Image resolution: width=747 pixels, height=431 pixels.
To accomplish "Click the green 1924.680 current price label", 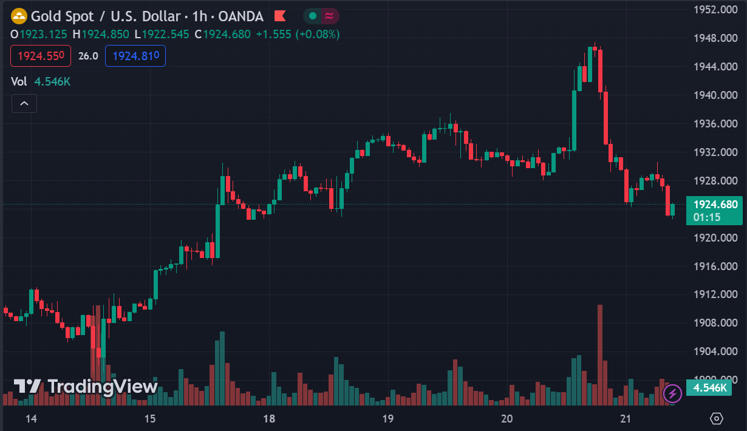I will point(715,205).
